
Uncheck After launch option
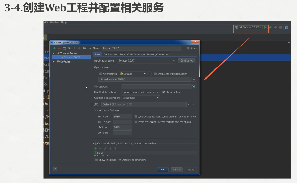[x=101, y=74]
